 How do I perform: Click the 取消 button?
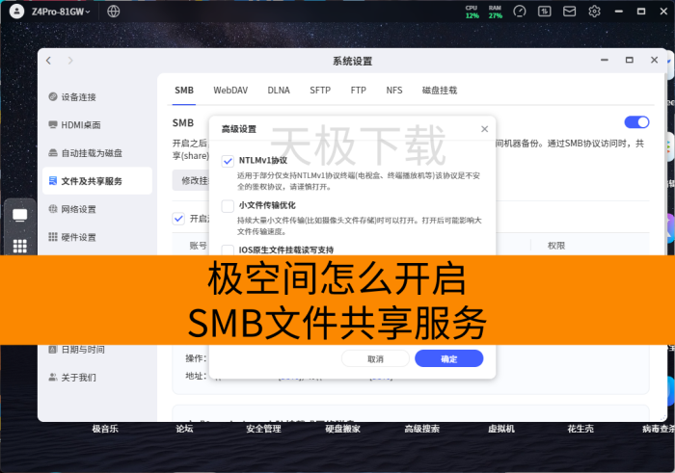375,358
